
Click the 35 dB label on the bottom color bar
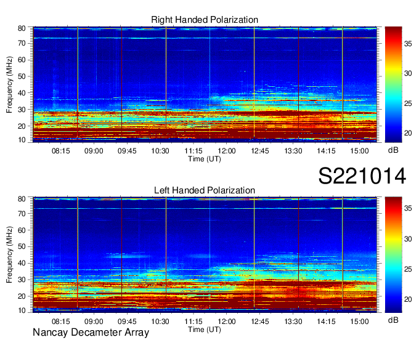point(408,208)
